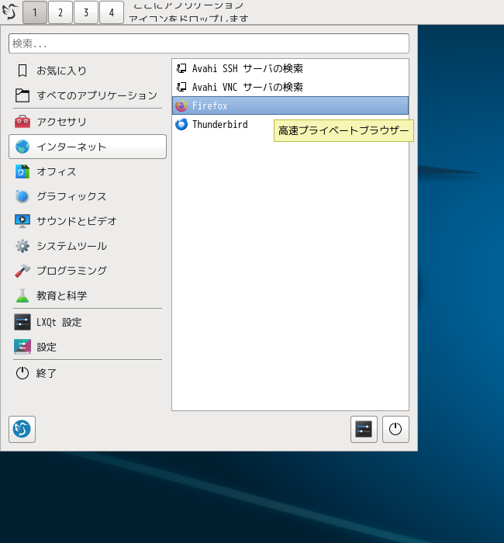Click the power icon button at bottom right

(395, 429)
